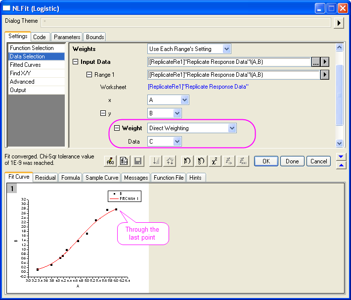351x300 pixels.
Task: Calculate chi-square with the χ² icon
Action: tap(215, 161)
